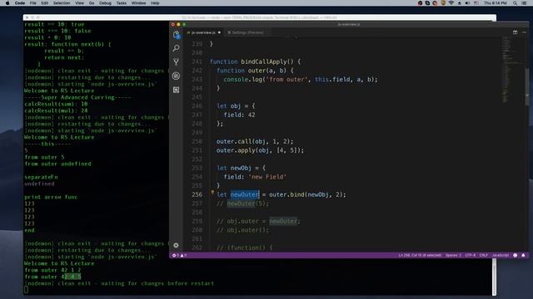Screen dimensions: 533x299
Task: Click 'outer.call(obj, 1, 2);' on line 250
Action: pyautogui.click(x=255, y=141)
